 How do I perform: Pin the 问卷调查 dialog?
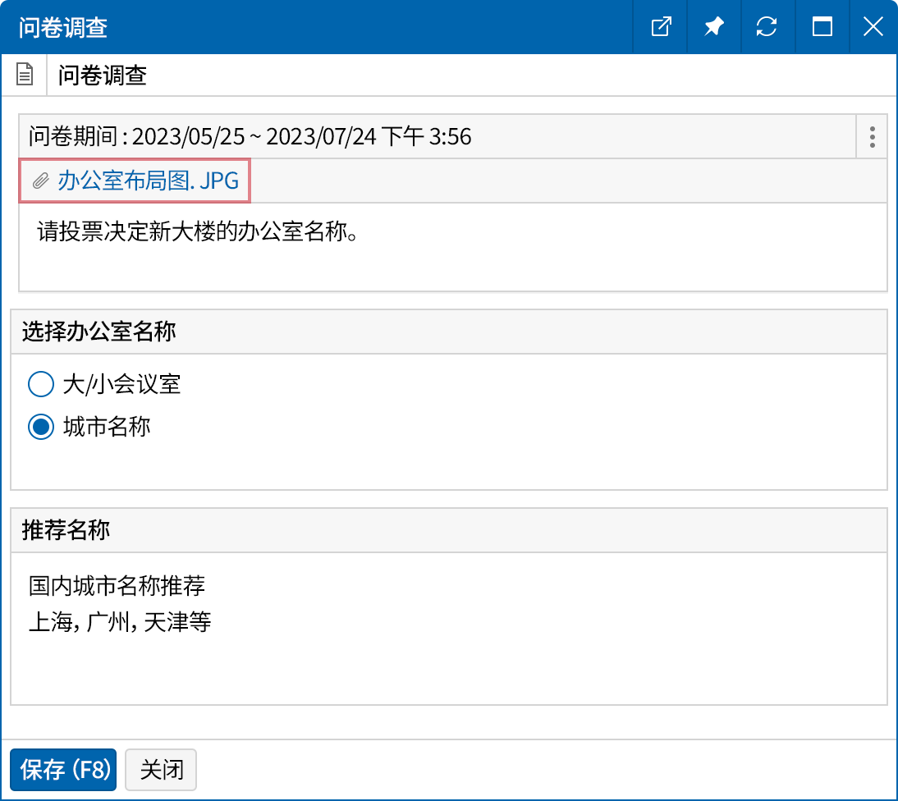pyautogui.click(x=713, y=26)
